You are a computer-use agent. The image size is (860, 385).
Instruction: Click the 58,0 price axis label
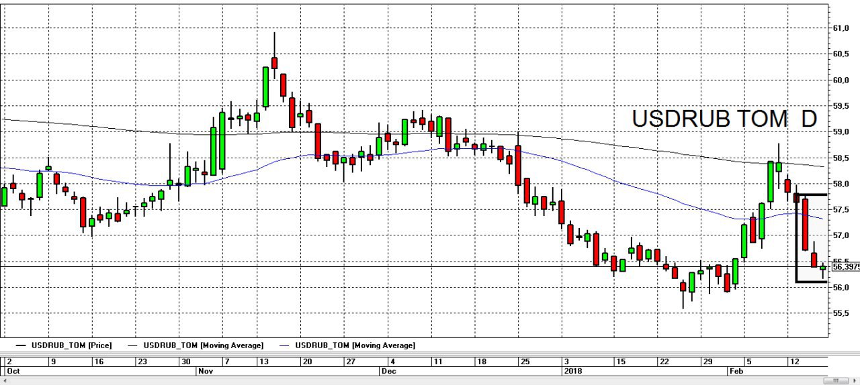coord(841,184)
